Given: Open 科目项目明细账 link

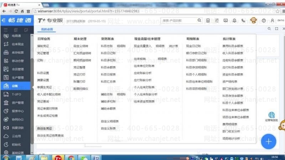Looking at the screenshot, I should point(196,89).
